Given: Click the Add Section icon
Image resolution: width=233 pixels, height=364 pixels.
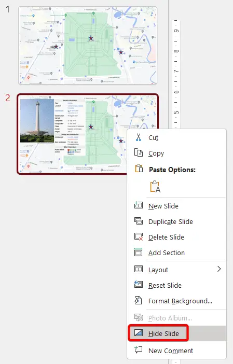Looking at the screenshot, I should [x=139, y=252].
